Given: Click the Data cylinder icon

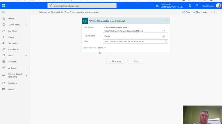Looking at the screenshot, I should (4, 55).
